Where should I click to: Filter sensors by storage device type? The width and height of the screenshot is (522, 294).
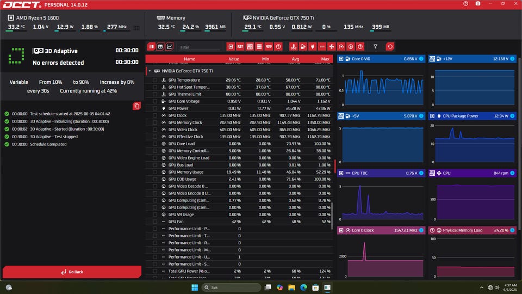[x=259, y=47]
